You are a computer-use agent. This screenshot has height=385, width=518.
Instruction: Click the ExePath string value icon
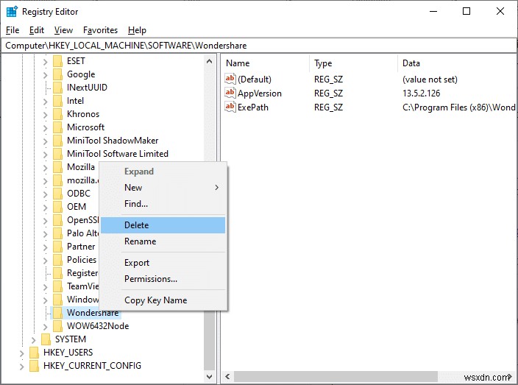point(230,107)
